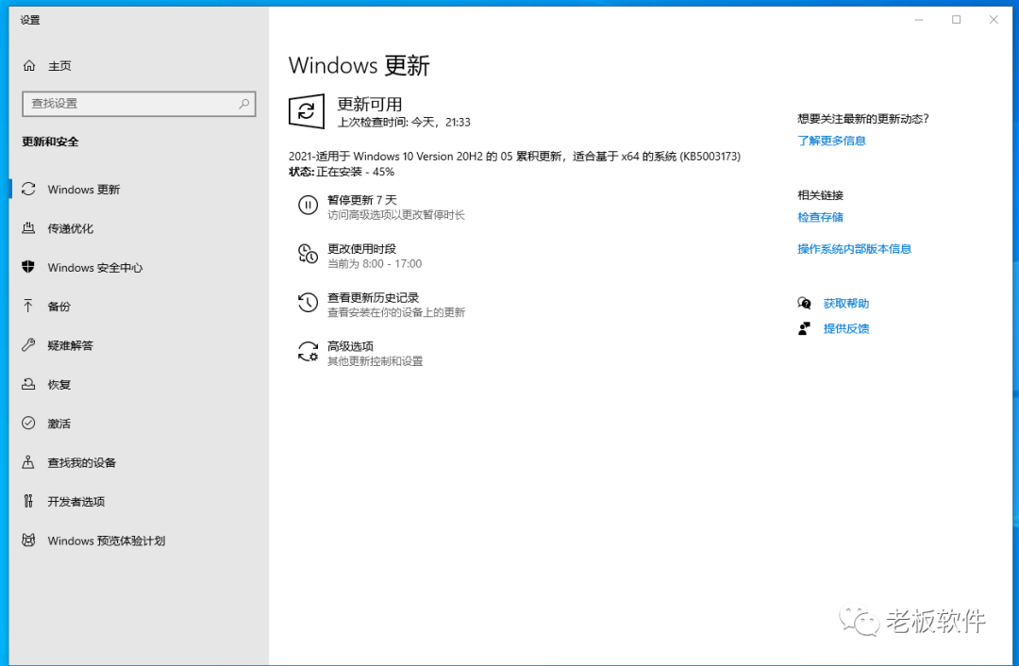Click the 状态: 正在安装 - 45% status text
Screen dimensions: 1019x666
342,172
